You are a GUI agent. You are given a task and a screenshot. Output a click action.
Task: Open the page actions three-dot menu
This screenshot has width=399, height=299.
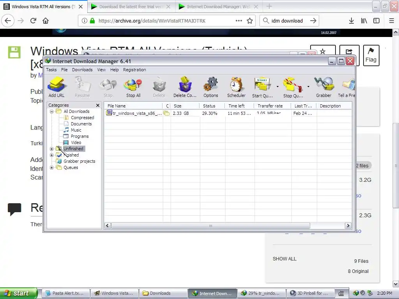(x=239, y=21)
